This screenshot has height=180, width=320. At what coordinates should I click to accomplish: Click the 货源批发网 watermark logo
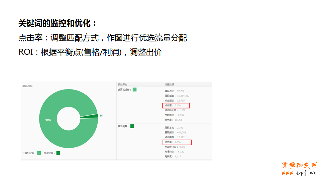click(299, 165)
